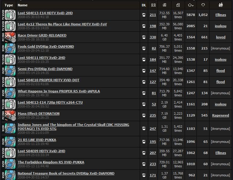
Task: Open The Forbidden Kingdom R5 XViD-PUKKA link
Action: click(x=51, y=162)
